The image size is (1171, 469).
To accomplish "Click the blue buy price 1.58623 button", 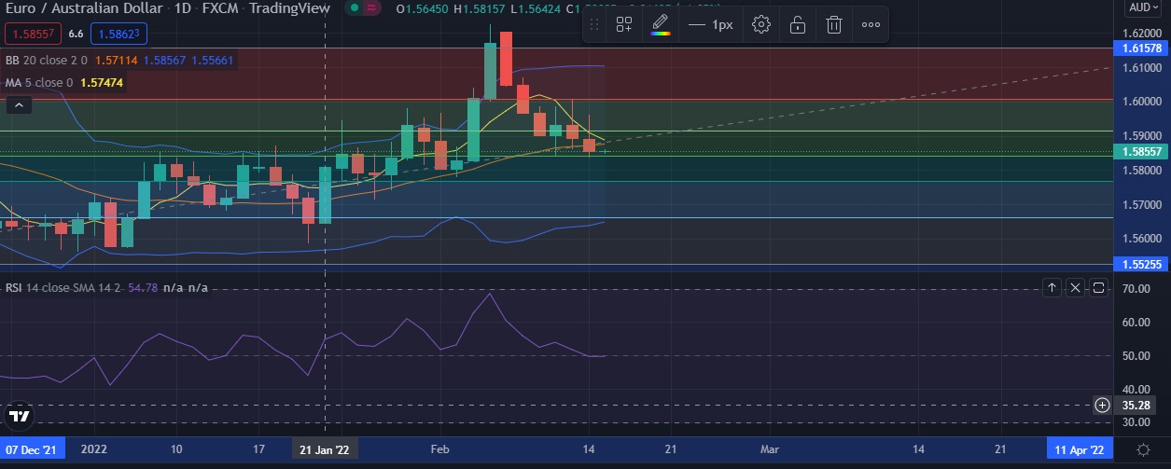I will click(119, 34).
